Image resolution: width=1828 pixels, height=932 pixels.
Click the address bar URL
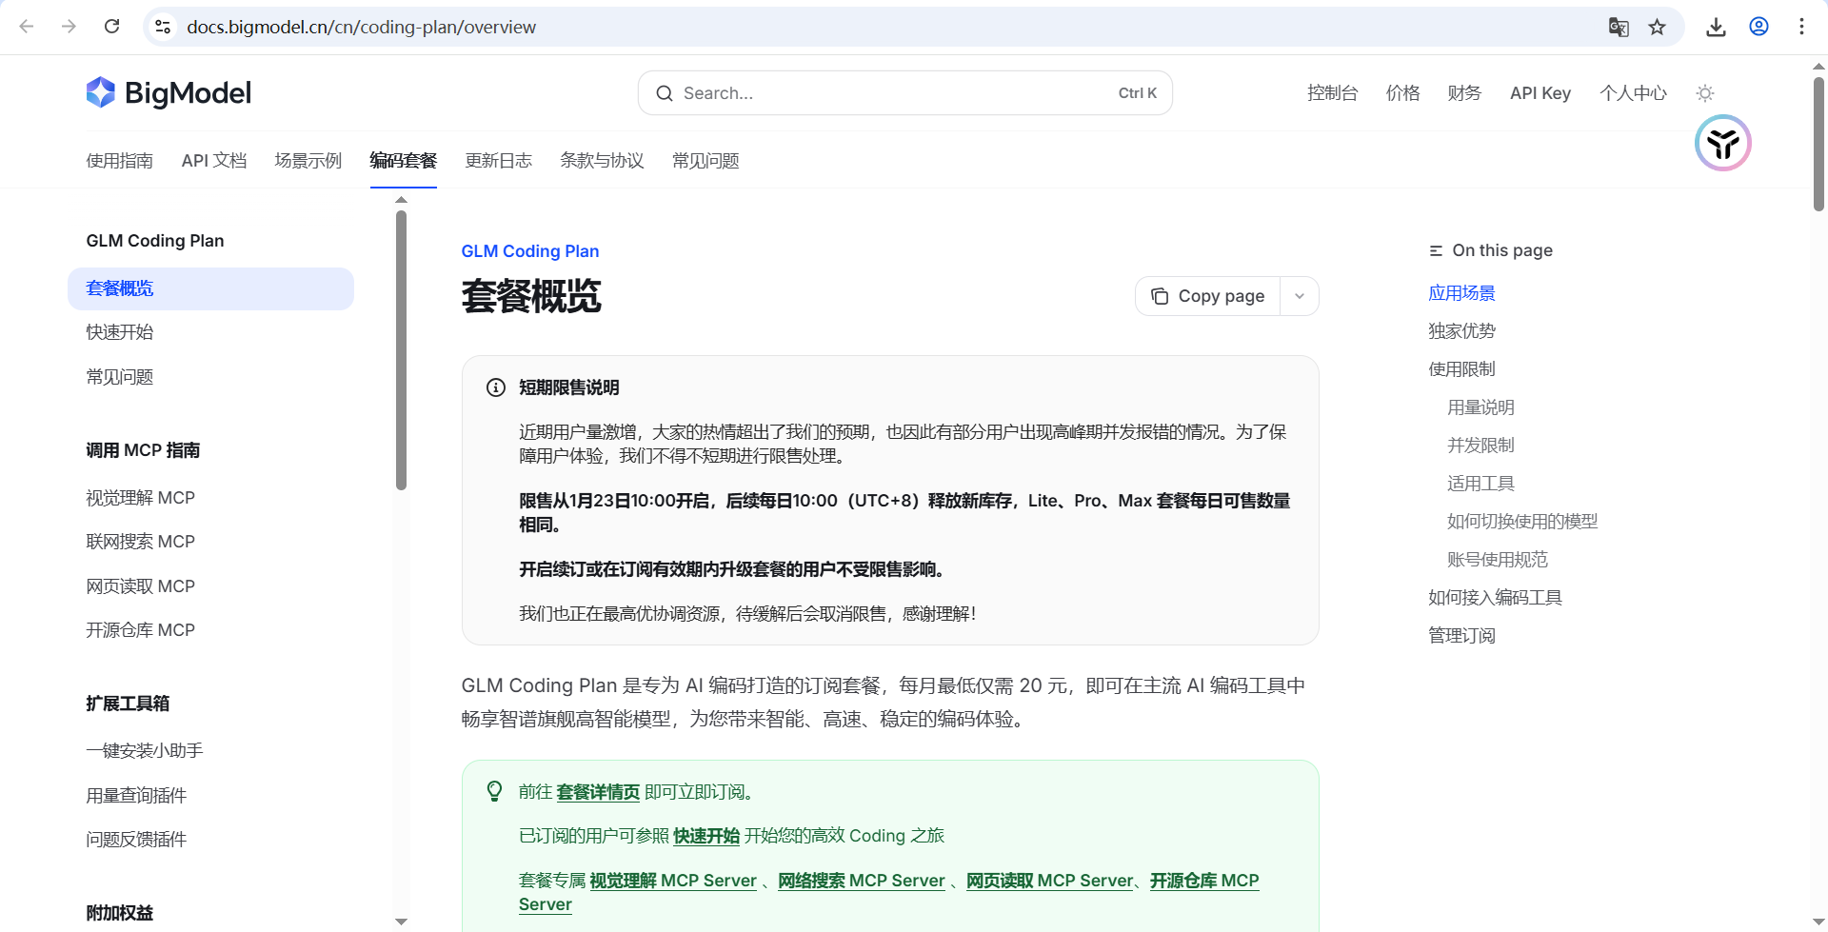(x=361, y=27)
